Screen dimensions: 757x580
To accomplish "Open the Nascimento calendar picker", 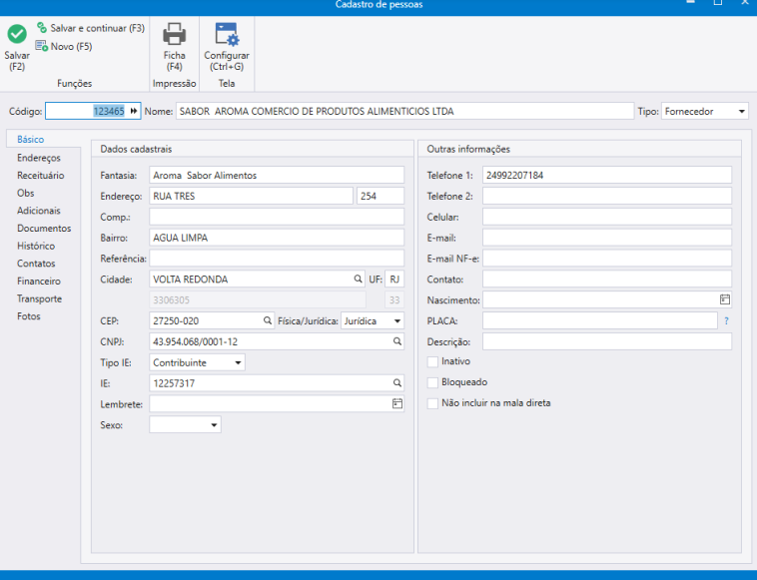I will tap(725, 299).
